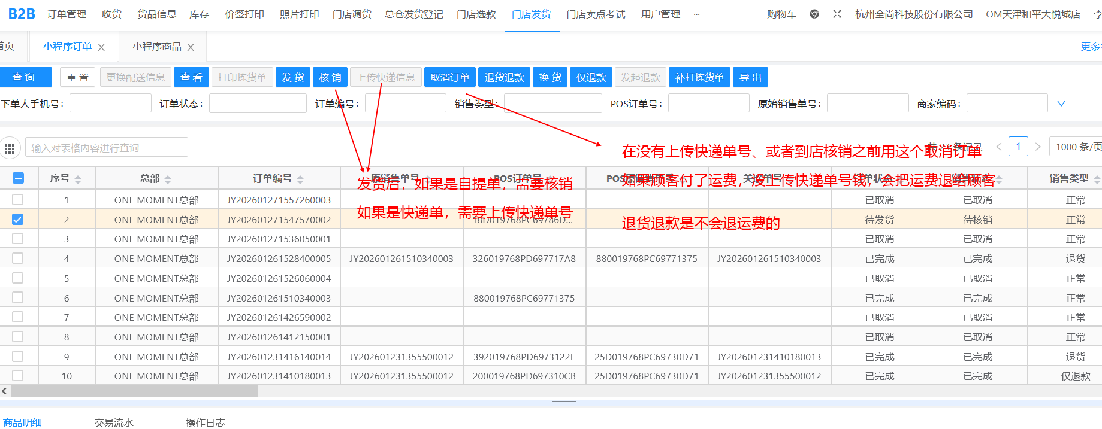This screenshot has height=429, width=1102.
Task: Switch to the 交易流水 tab
Action: tap(114, 422)
